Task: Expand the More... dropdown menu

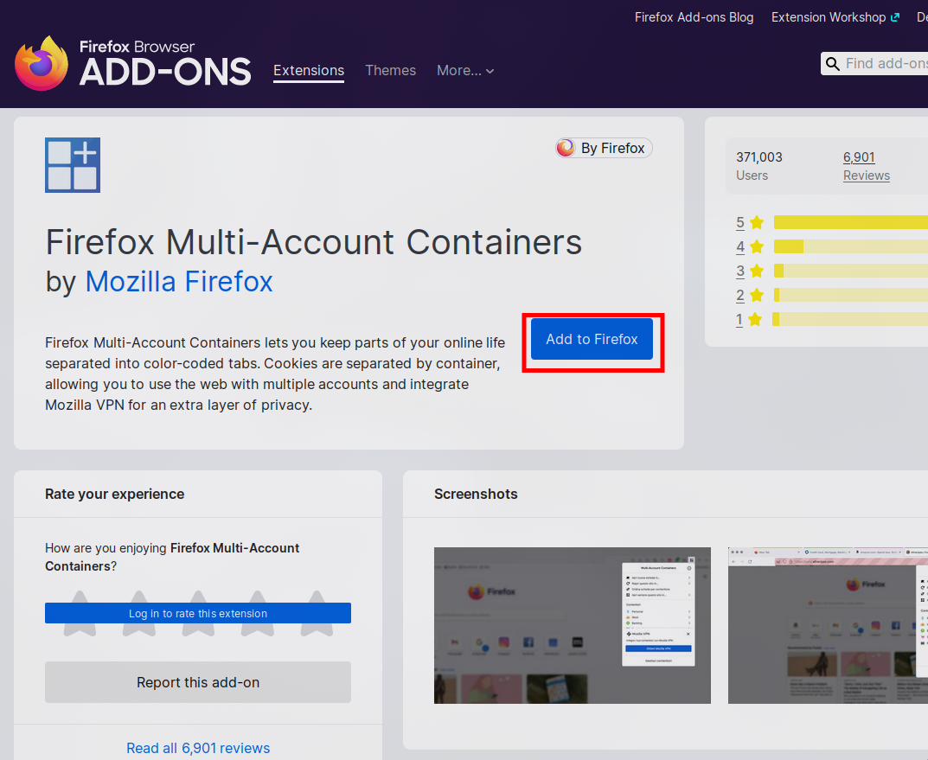Action: [465, 71]
